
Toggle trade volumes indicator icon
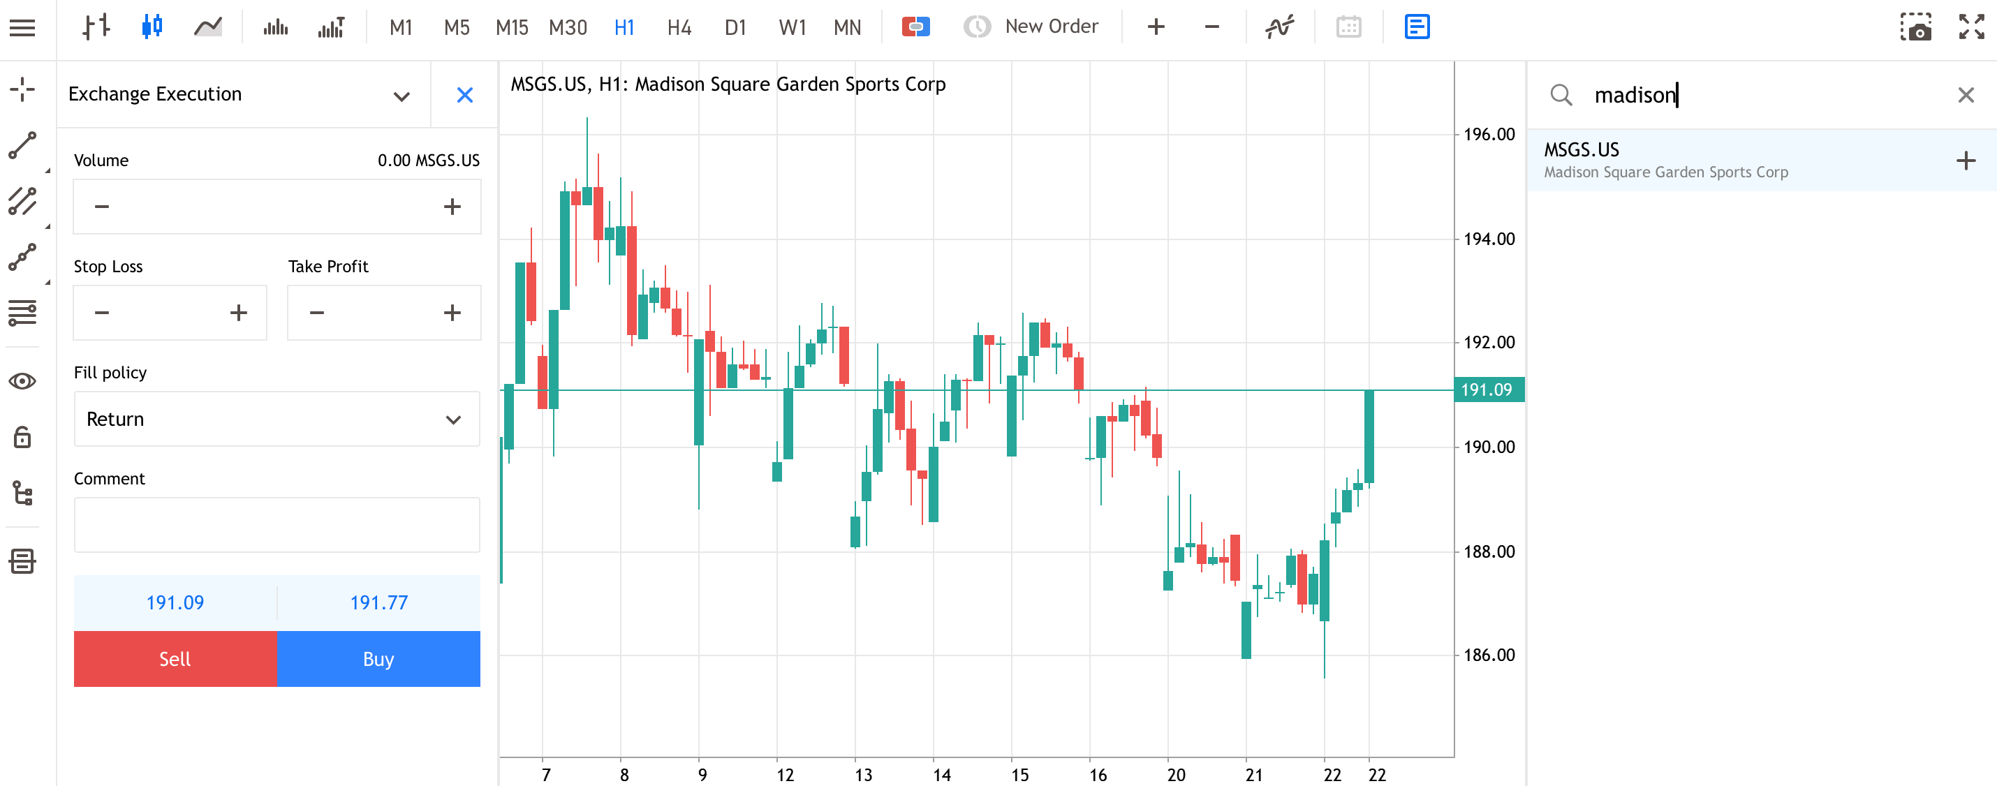pos(331,27)
